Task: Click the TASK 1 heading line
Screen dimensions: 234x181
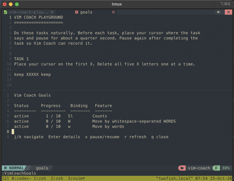Action: (x=21, y=59)
